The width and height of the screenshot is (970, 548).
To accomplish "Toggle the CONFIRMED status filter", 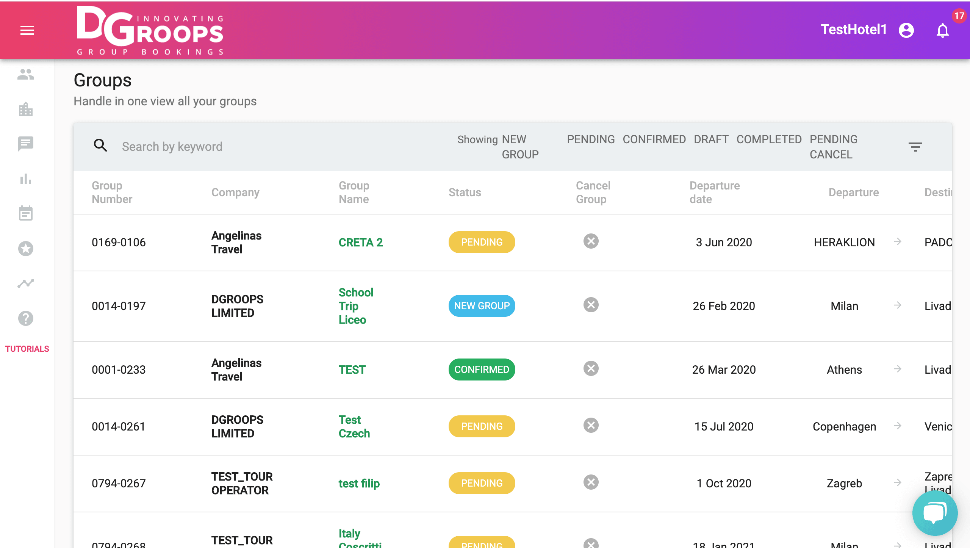I will pyautogui.click(x=654, y=139).
